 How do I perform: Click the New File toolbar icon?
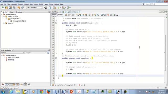click(3, 8)
